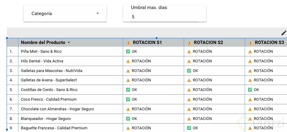Screen dimensions: 287x132
Task: Open sort arrow beside Nombre del Producto
Action: pos(69,43)
